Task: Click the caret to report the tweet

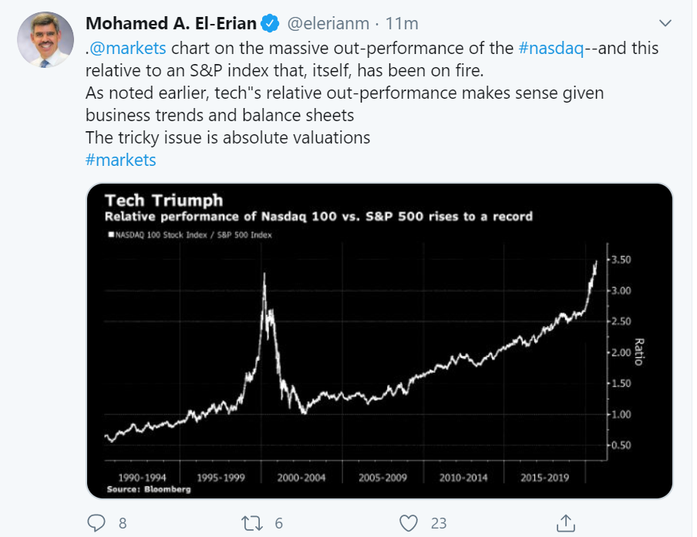Action: click(x=666, y=23)
